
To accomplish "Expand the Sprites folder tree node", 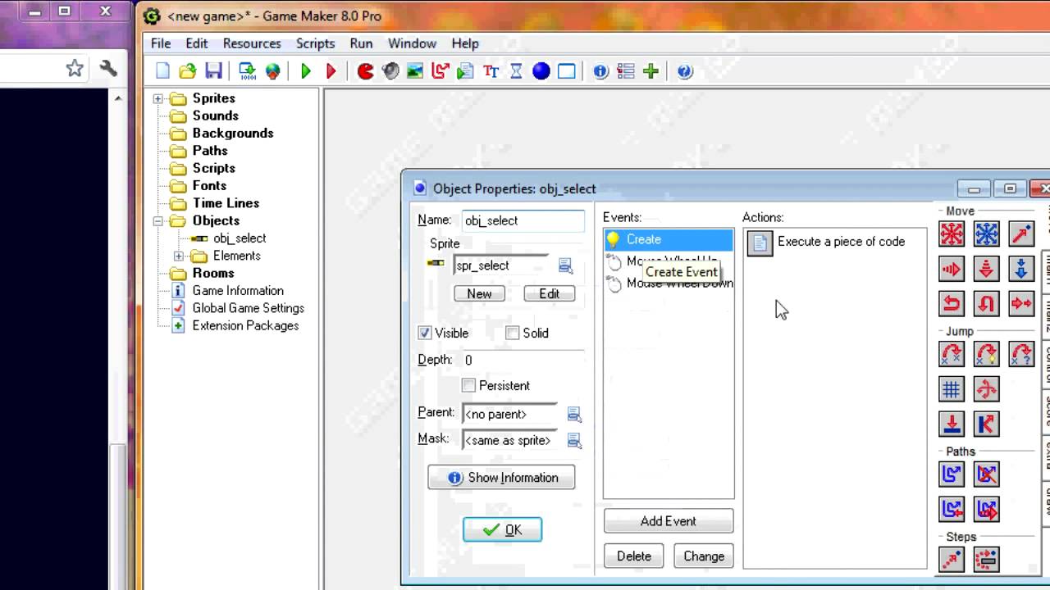I will pyautogui.click(x=158, y=98).
